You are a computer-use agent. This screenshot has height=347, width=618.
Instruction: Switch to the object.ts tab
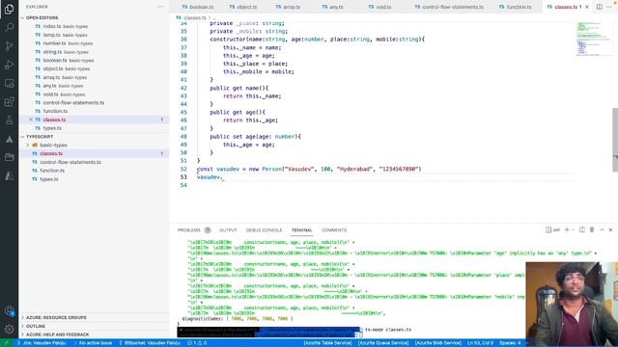coord(243,7)
